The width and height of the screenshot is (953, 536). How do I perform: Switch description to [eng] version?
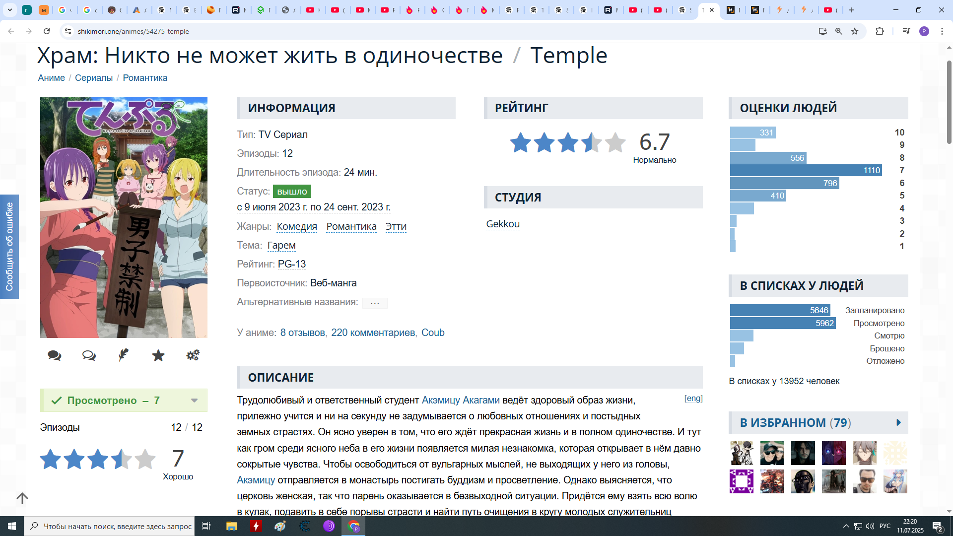point(693,399)
